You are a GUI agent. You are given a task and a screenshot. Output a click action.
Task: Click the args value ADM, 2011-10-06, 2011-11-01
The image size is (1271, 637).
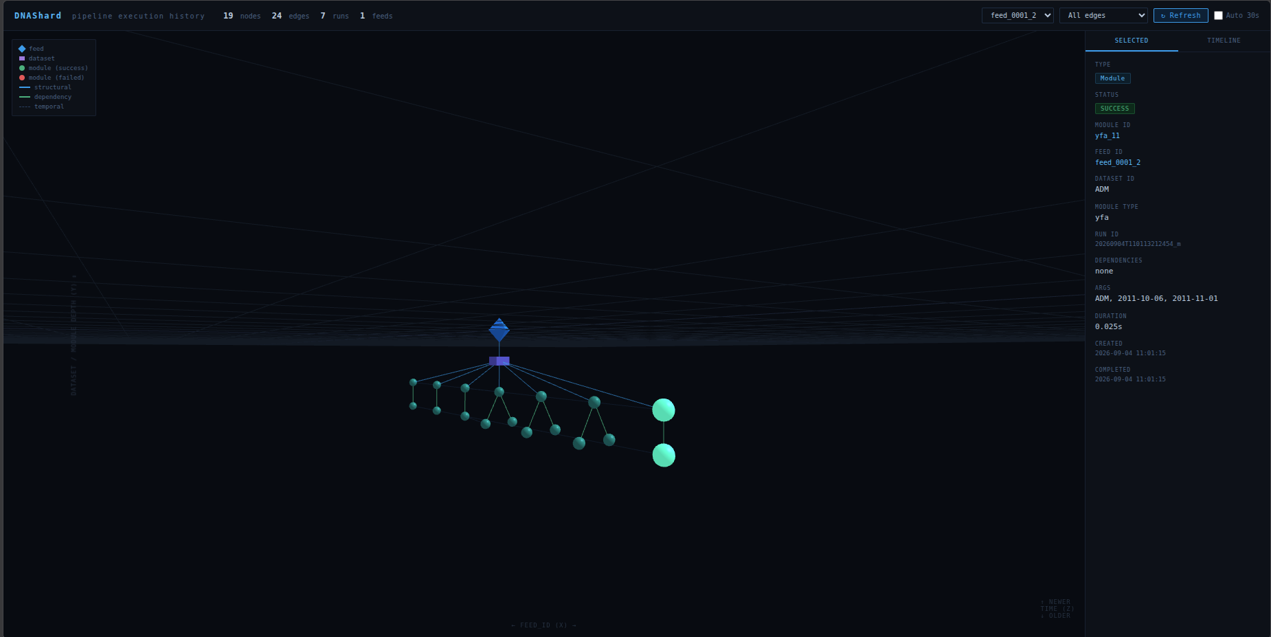(1156, 299)
